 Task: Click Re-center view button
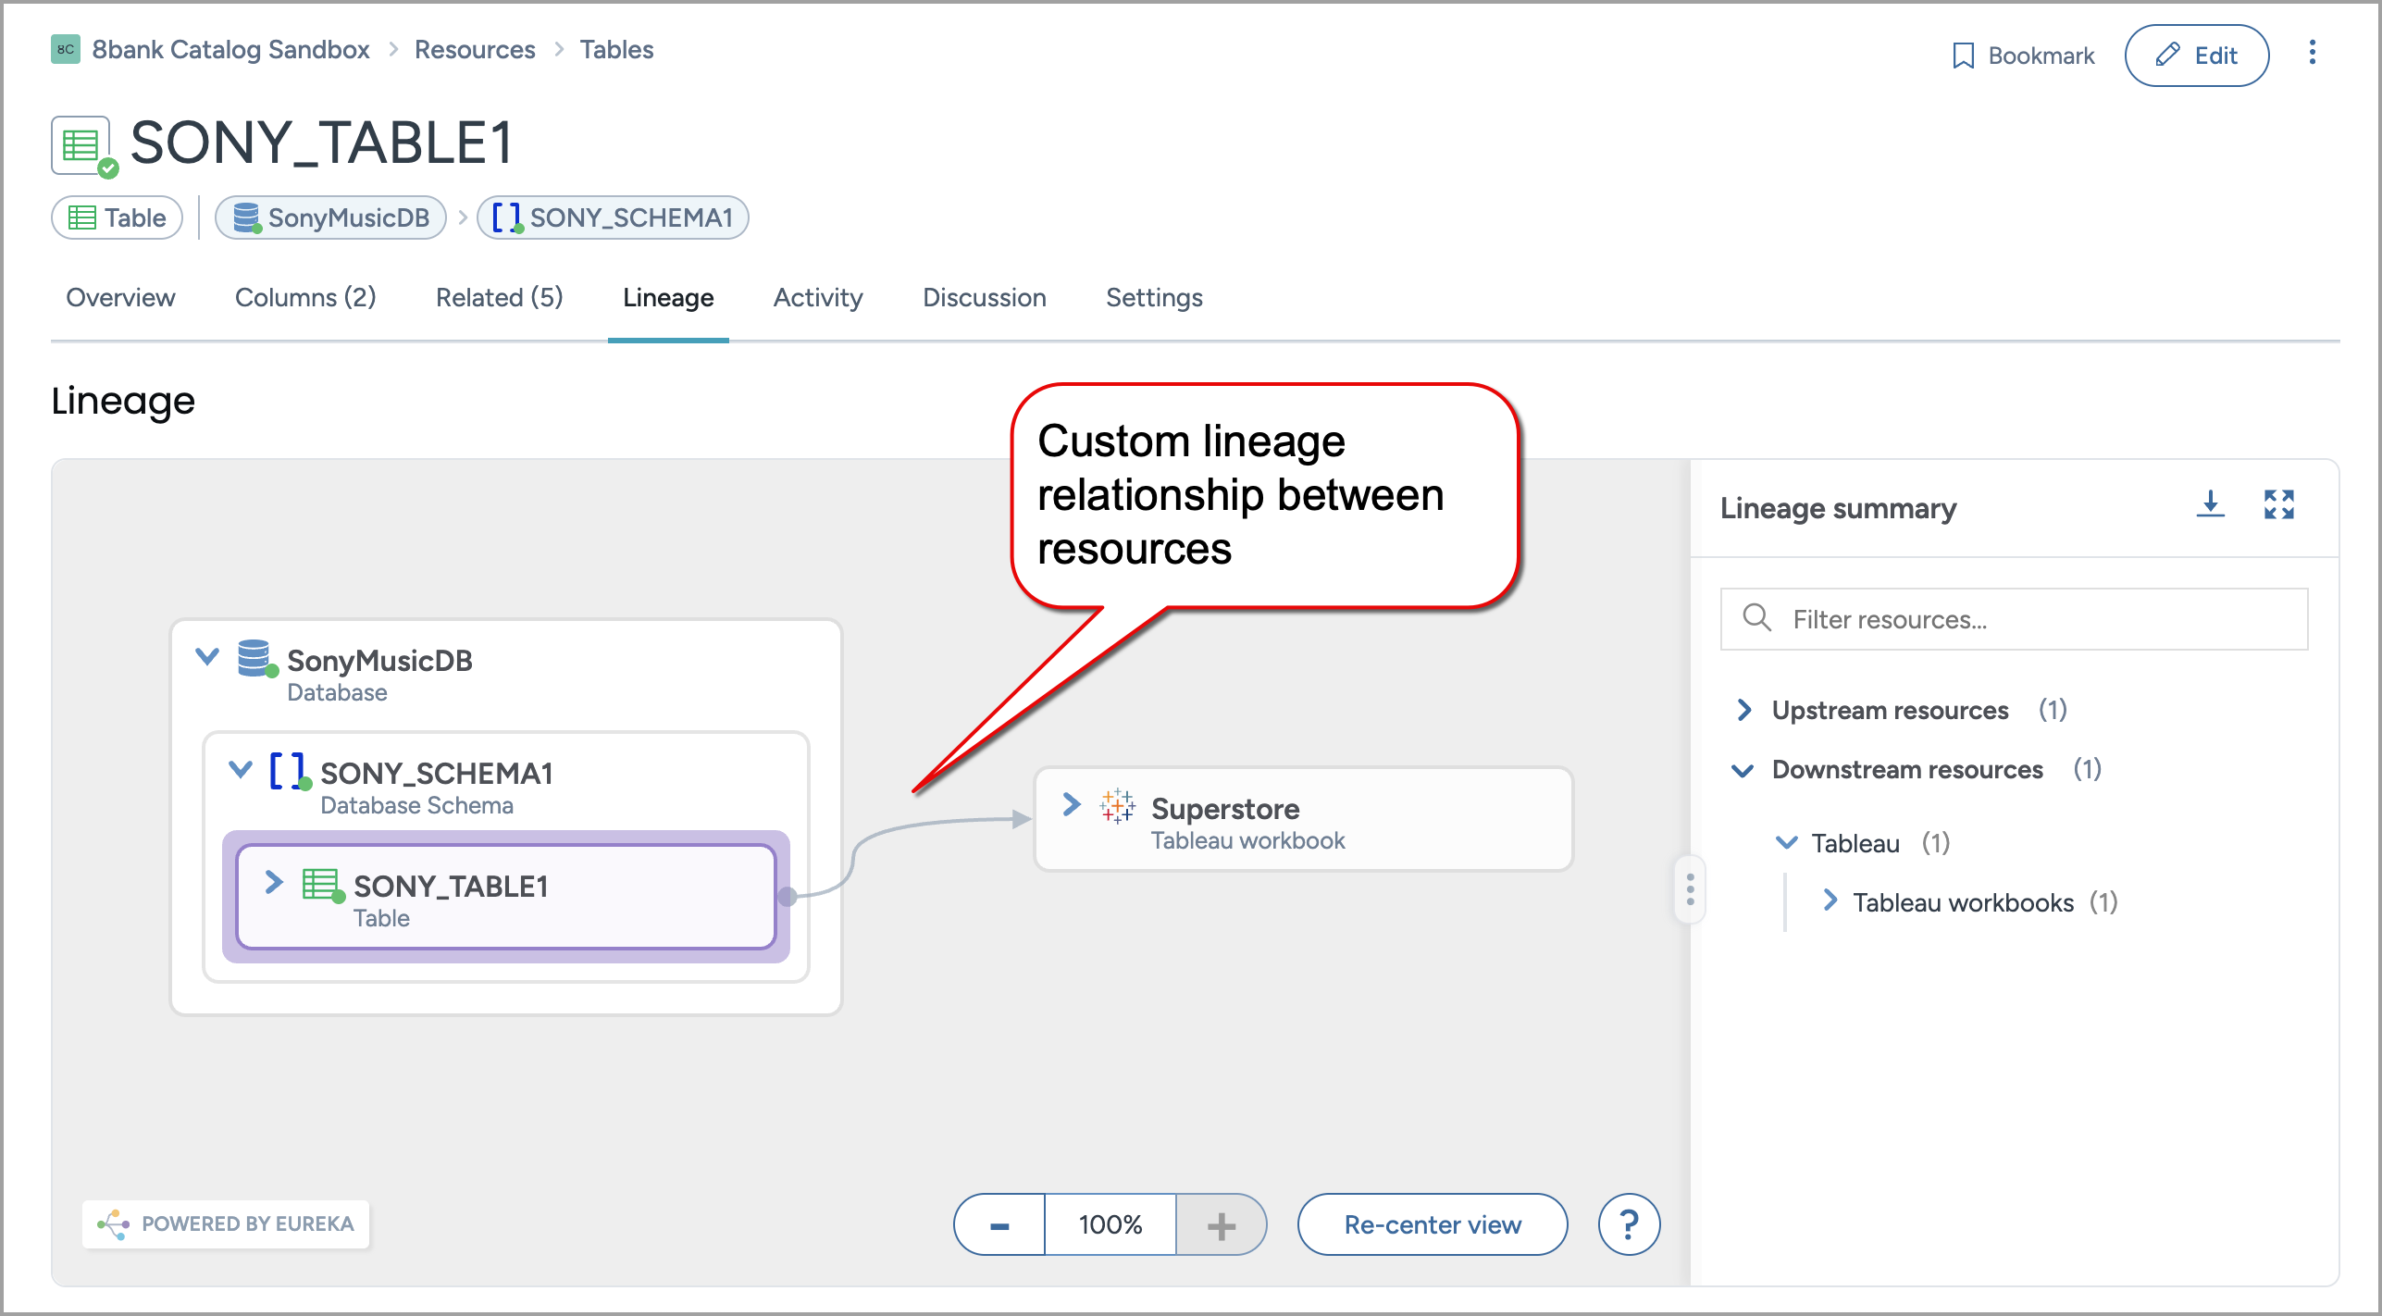pyautogui.click(x=1433, y=1224)
